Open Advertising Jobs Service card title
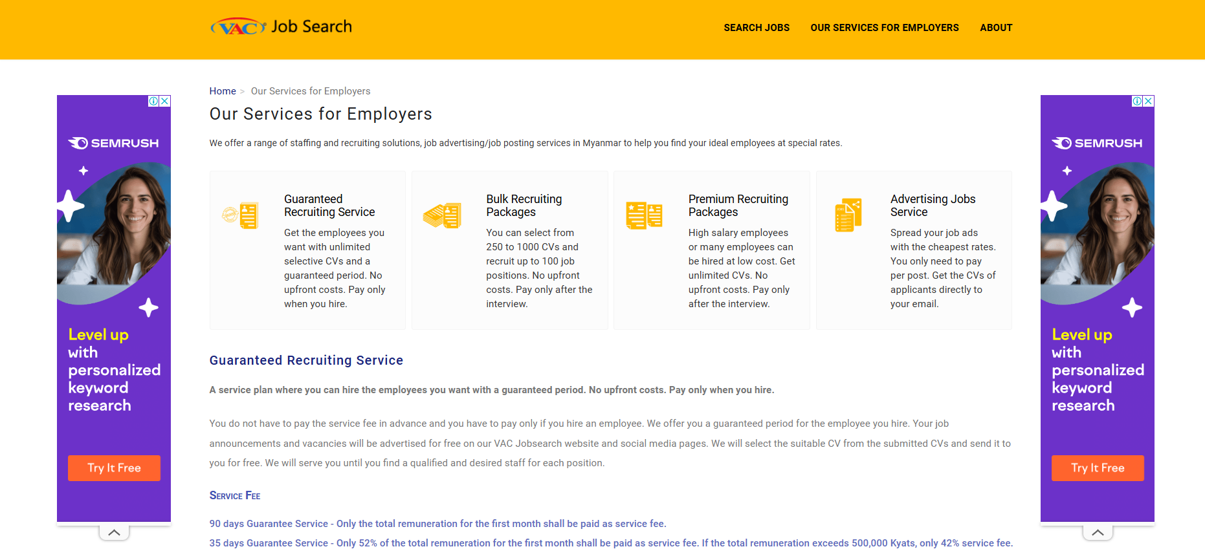This screenshot has height=560, width=1205. coord(933,206)
